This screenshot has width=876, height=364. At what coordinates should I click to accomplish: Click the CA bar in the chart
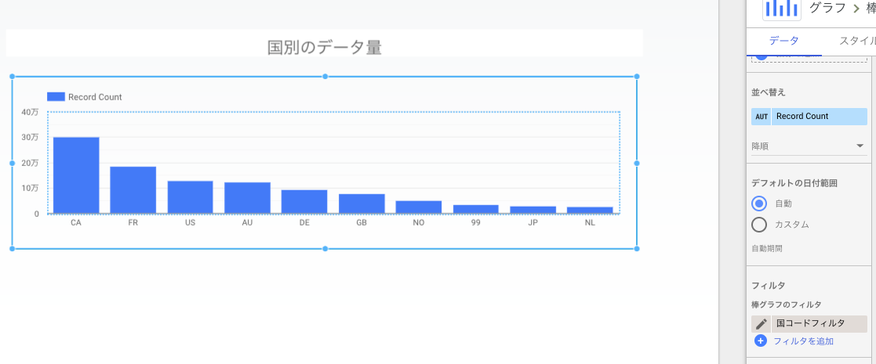pyautogui.click(x=76, y=175)
